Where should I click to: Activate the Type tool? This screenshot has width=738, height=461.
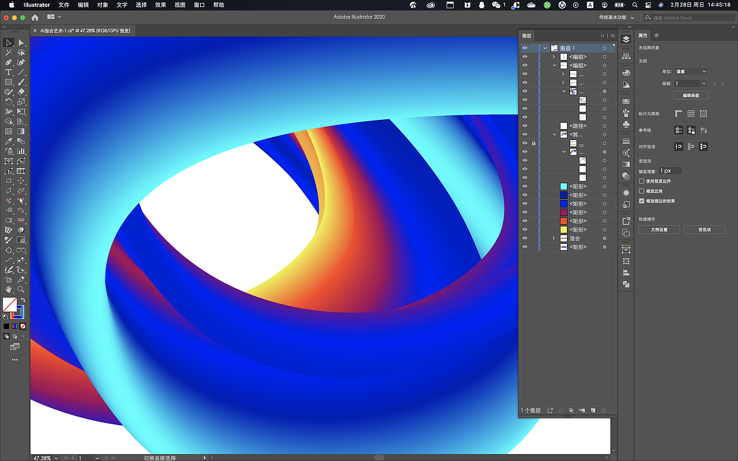click(x=9, y=72)
